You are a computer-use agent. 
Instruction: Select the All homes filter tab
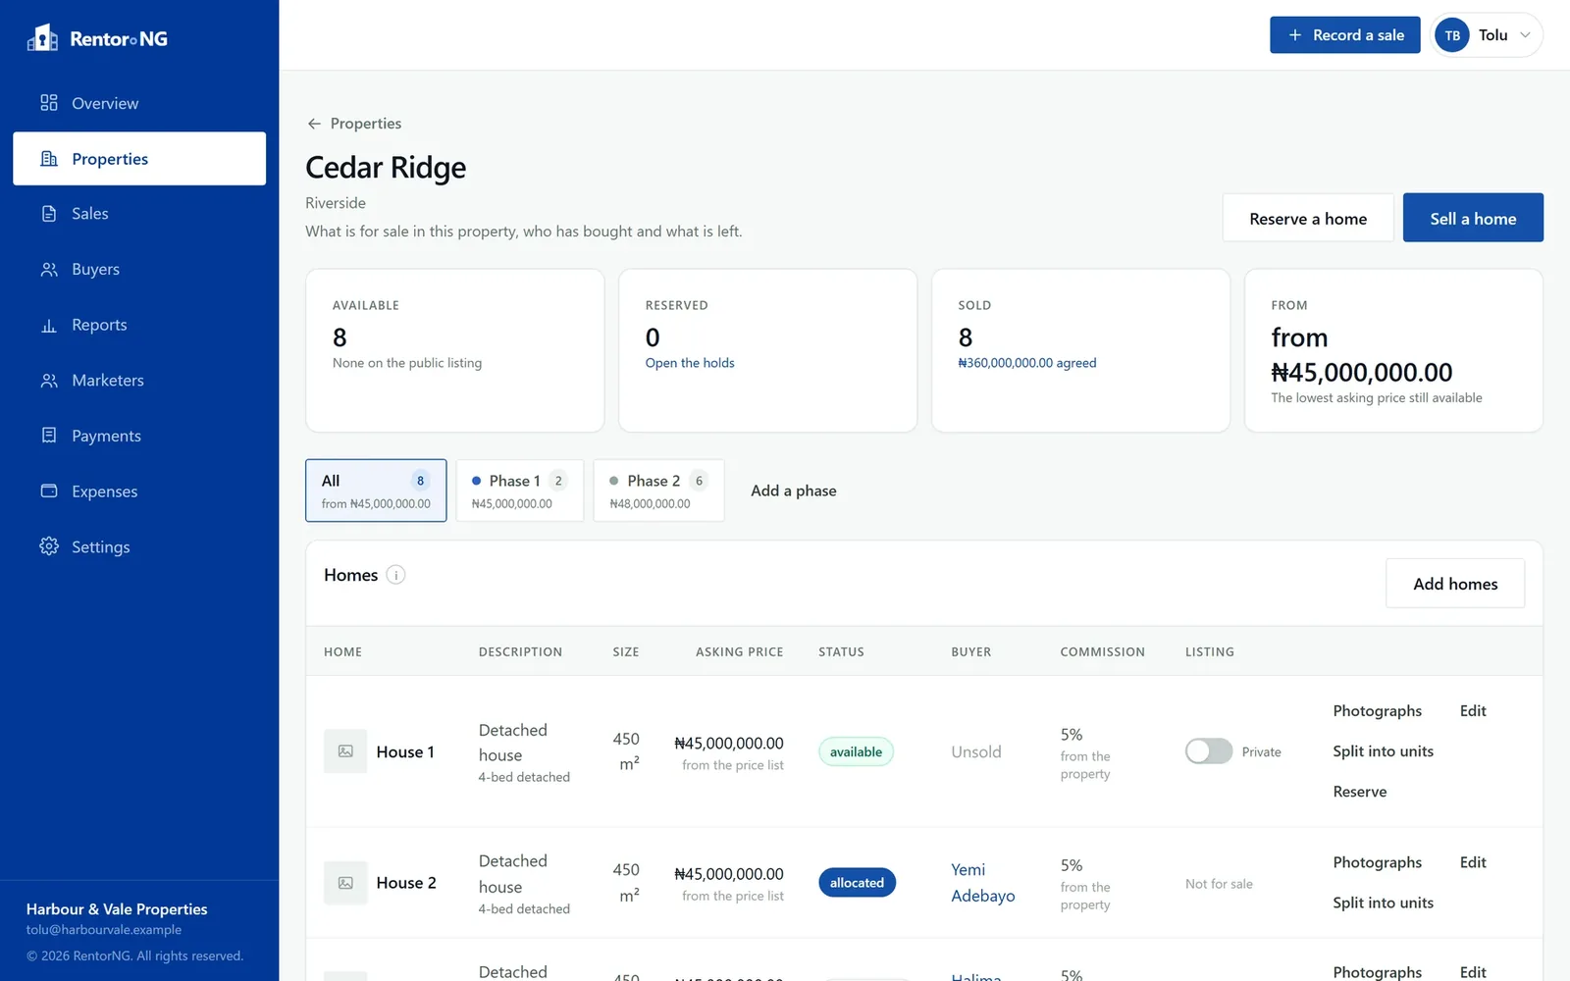[x=376, y=490]
